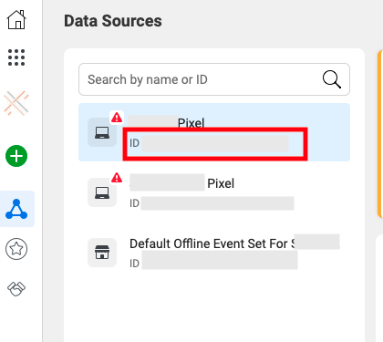Open the business account logo thumbnail
Viewport: 383px width, 342px height.
(16, 103)
